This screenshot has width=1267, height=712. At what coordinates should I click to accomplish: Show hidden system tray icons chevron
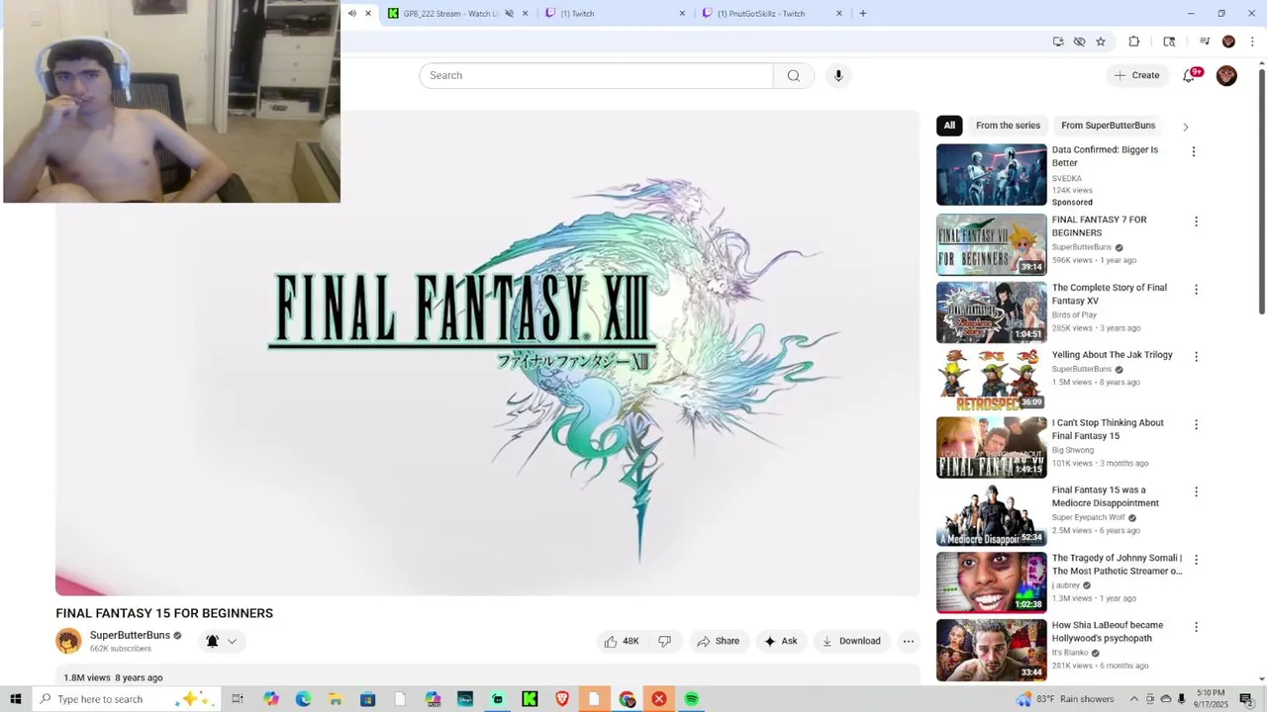click(1134, 699)
